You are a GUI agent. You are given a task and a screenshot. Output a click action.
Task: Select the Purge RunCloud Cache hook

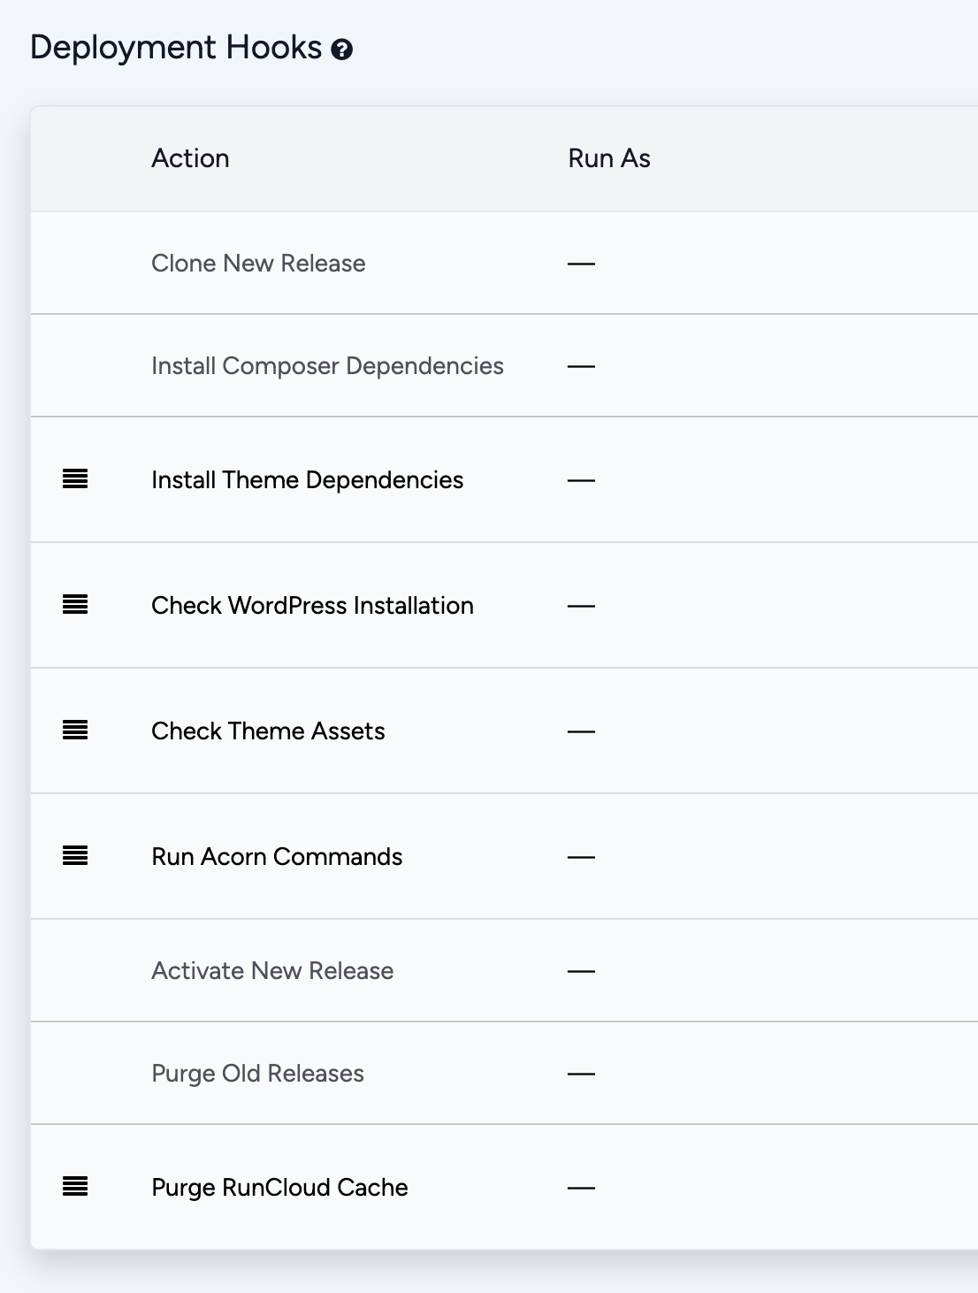[x=279, y=1187]
